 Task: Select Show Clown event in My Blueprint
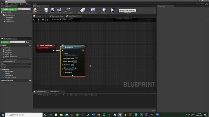(8, 50)
